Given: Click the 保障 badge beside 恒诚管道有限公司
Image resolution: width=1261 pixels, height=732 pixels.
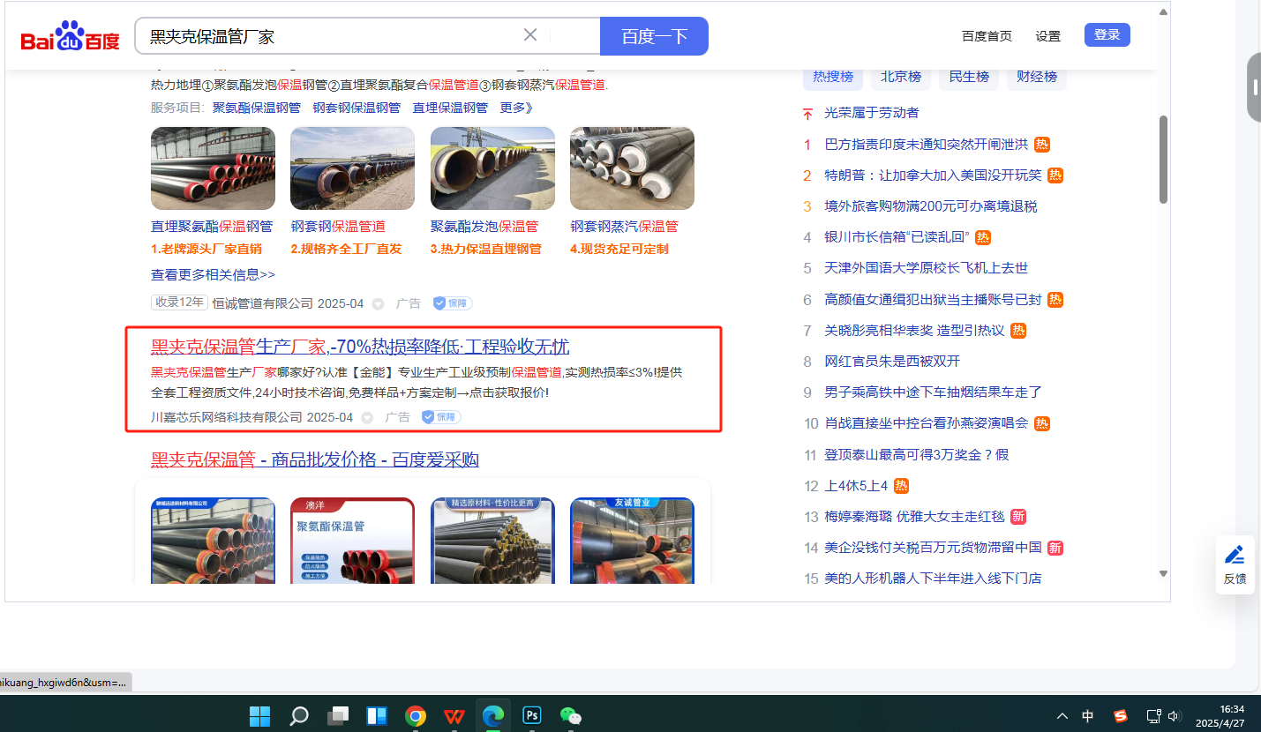Looking at the screenshot, I should pyautogui.click(x=452, y=303).
